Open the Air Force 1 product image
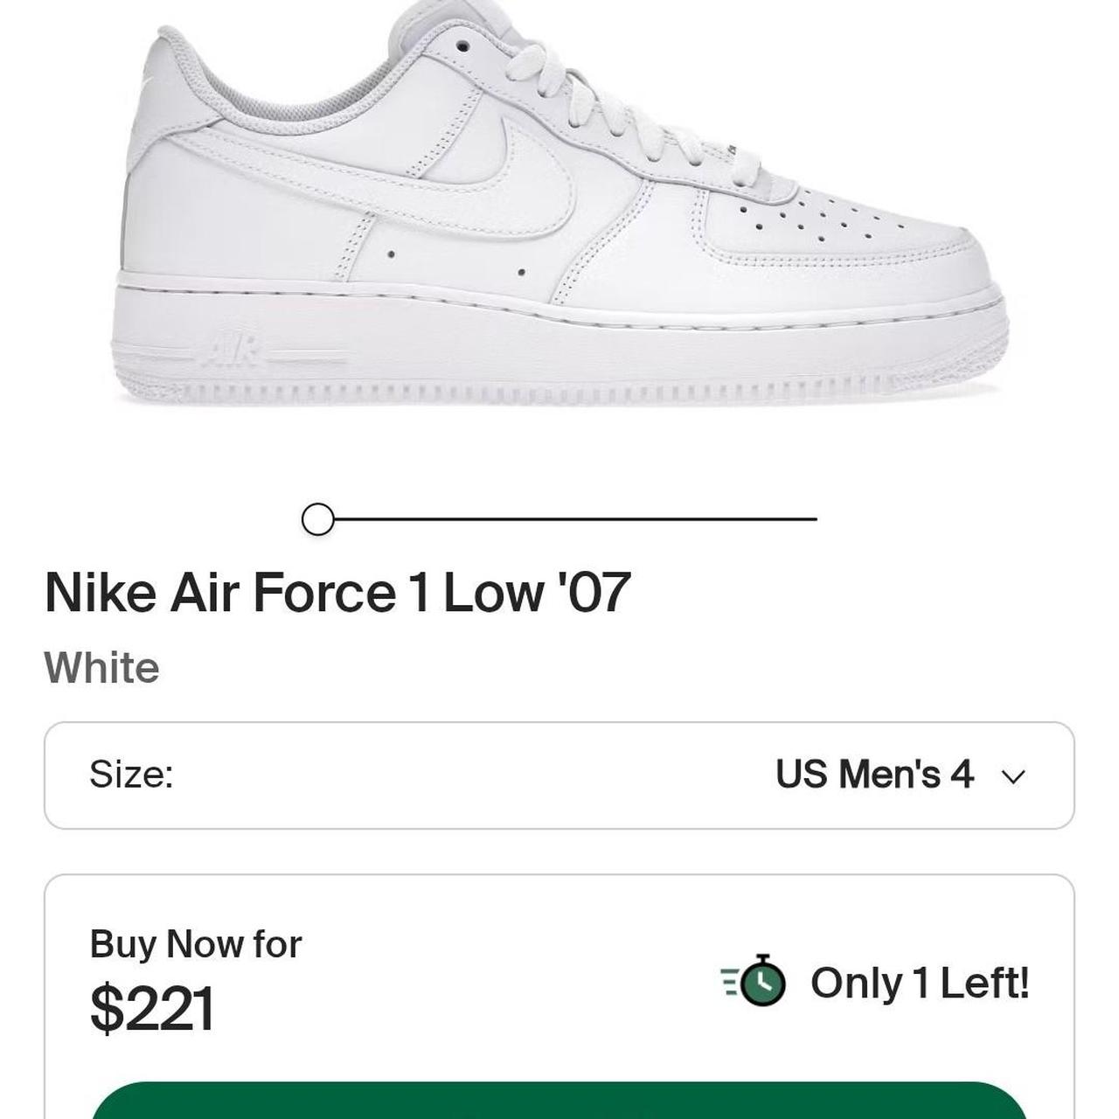 click(x=559, y=205)
